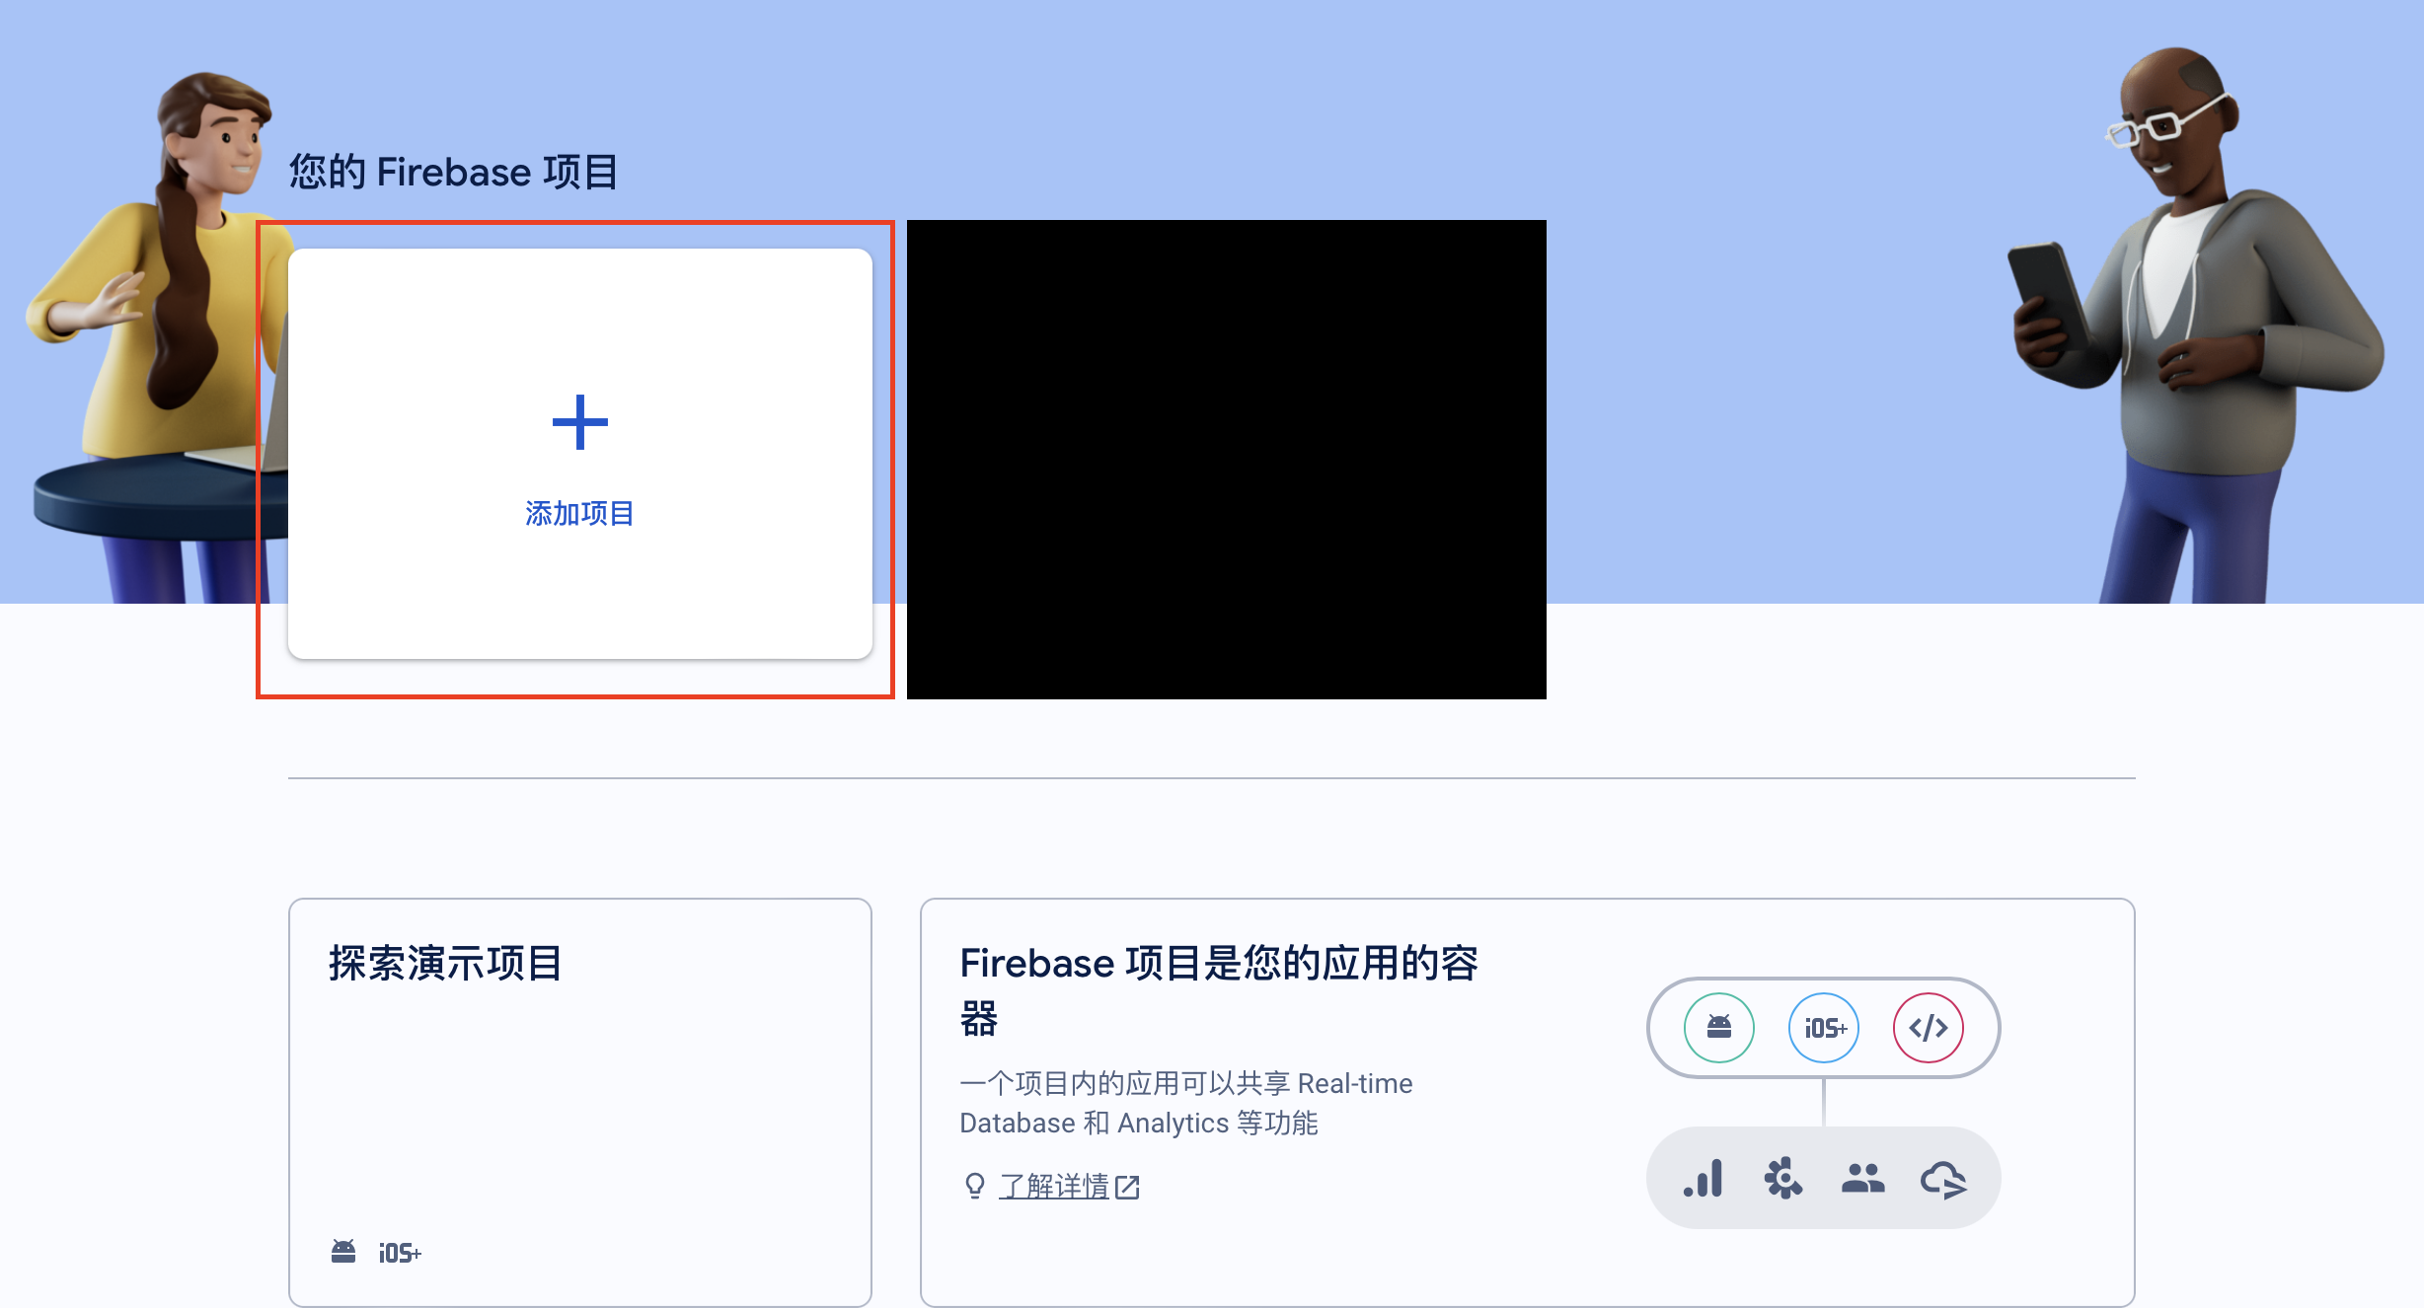Click the flower-shaped icon in the gray pill
Image resolution: width=2424 pixels, height=1308 pixels.
[1782, 1178]
